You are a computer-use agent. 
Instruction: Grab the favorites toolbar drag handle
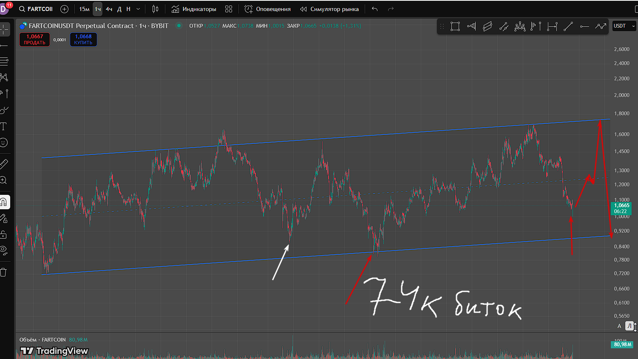(x=442, y=26)
